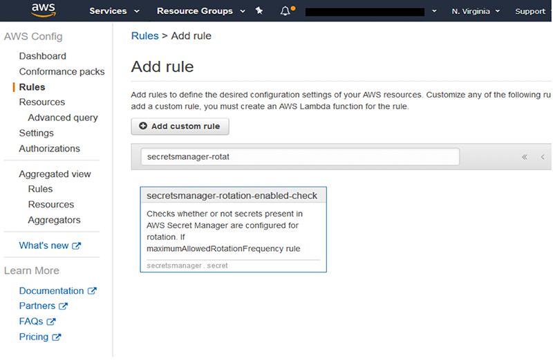Image resolution: width=553 pixels, height=363 pixels.
Task: Click the Pricing external link icon
Action: (57, 337)
